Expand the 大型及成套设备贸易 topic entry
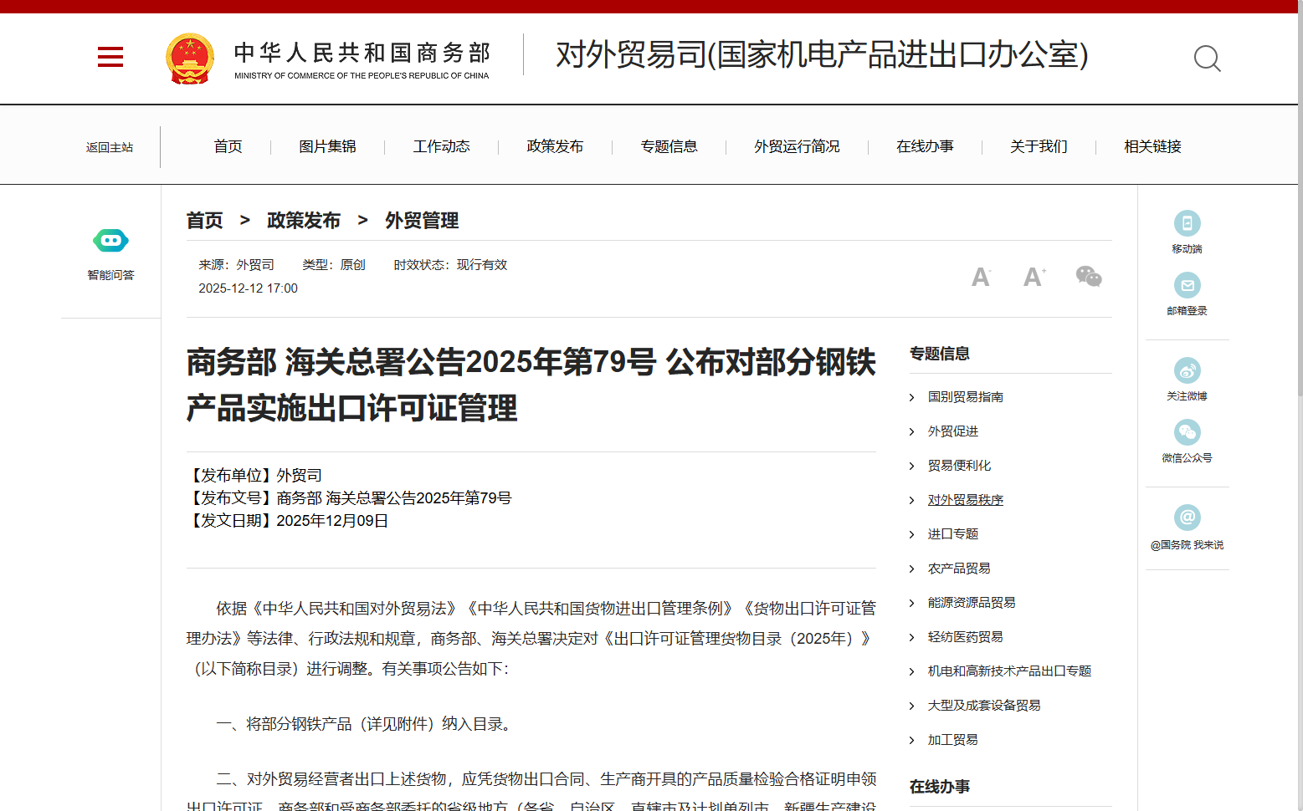Image resolution: width=1303 pixels, height=811 pixels. 985,705
